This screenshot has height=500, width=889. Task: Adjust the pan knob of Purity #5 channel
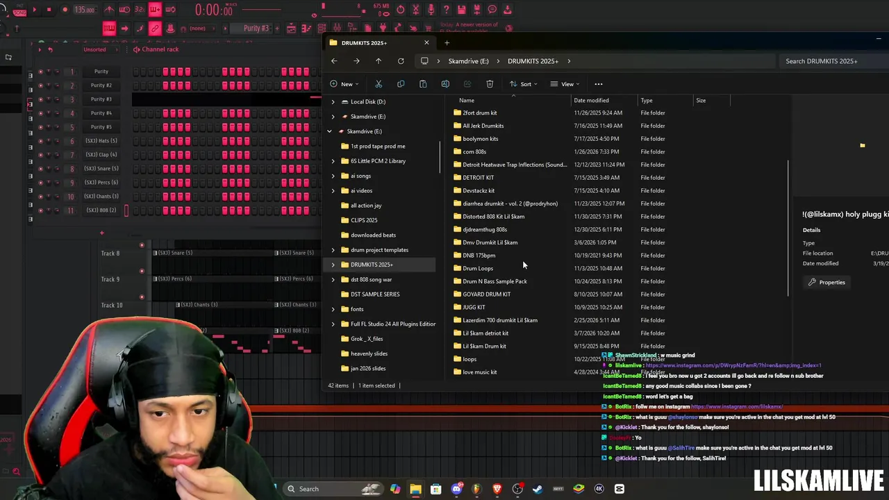tap(49, 127)
